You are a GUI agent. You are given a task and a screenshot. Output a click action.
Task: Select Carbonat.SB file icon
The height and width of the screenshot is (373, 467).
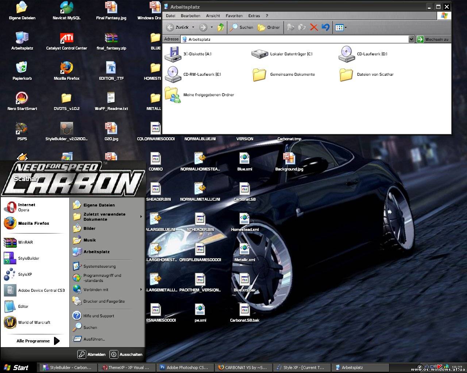pos(244,192)
